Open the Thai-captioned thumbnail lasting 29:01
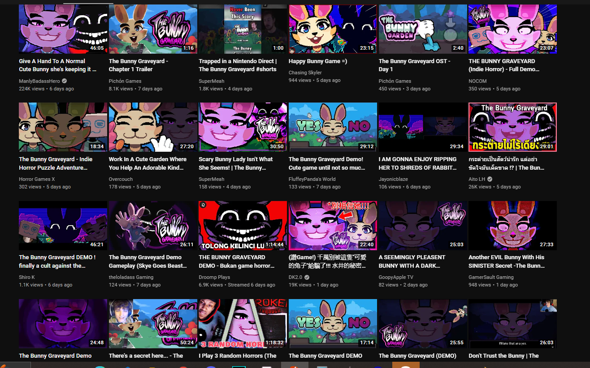The image size is (590, 368). click(512, 127)
